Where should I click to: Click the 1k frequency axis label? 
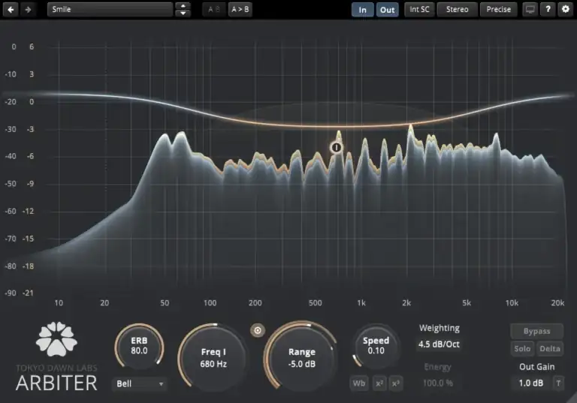click(x=361, y=303)
